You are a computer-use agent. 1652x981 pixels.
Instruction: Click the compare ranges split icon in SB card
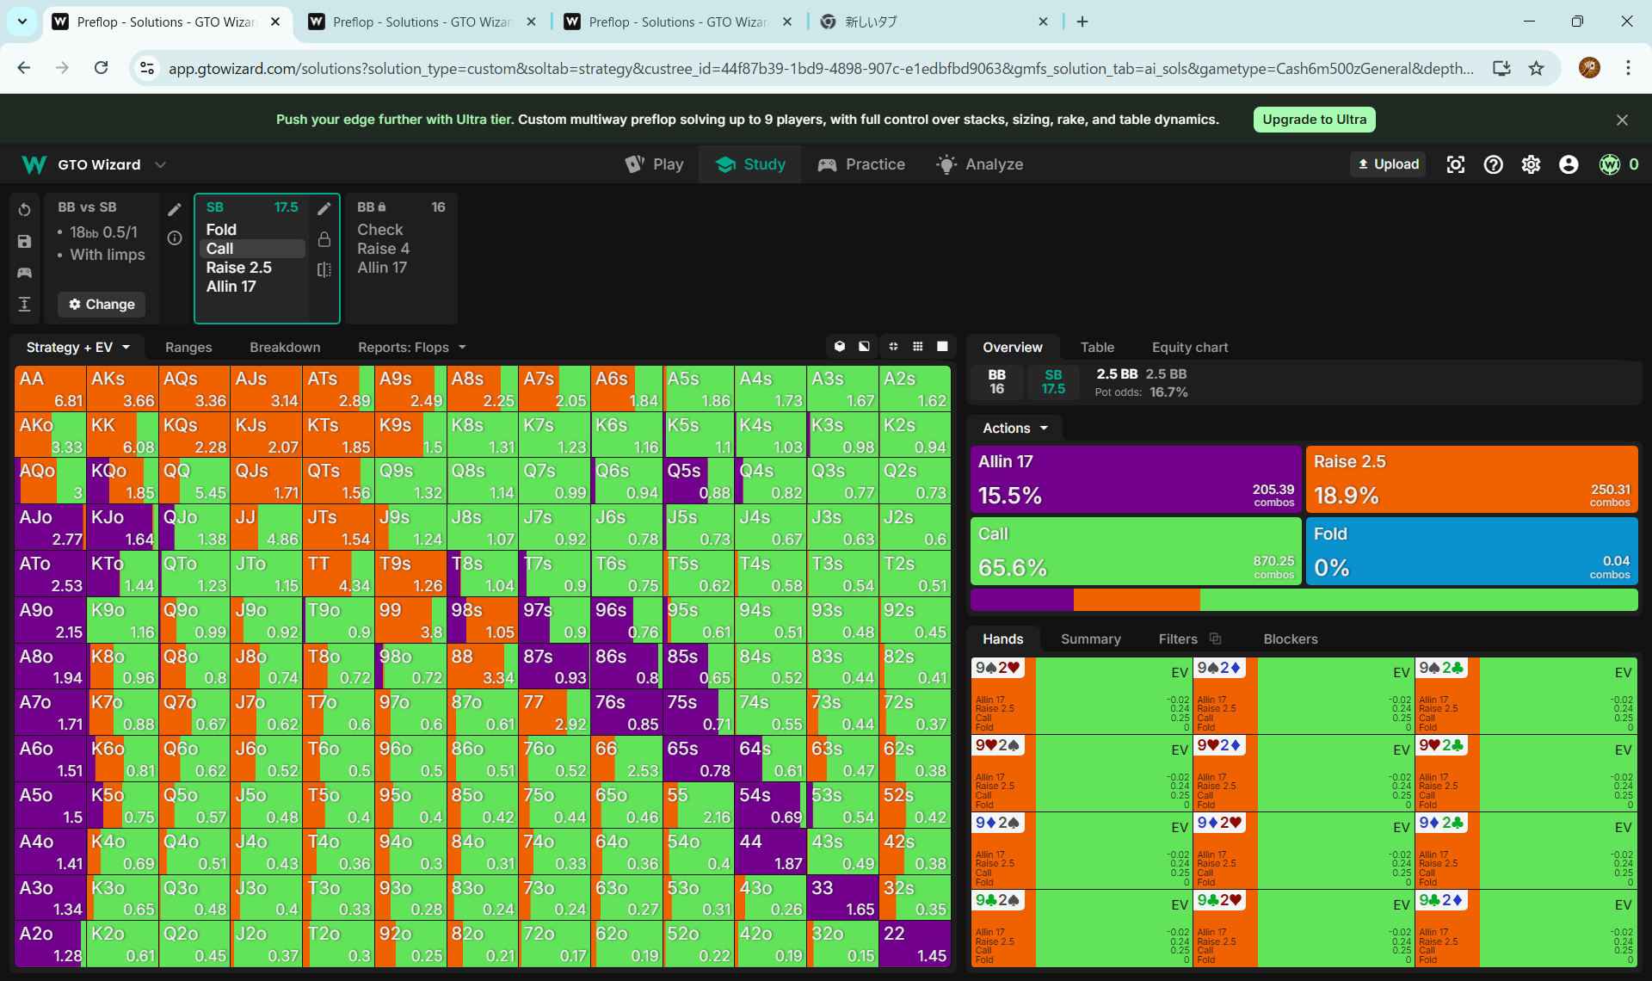pos(324,269)
